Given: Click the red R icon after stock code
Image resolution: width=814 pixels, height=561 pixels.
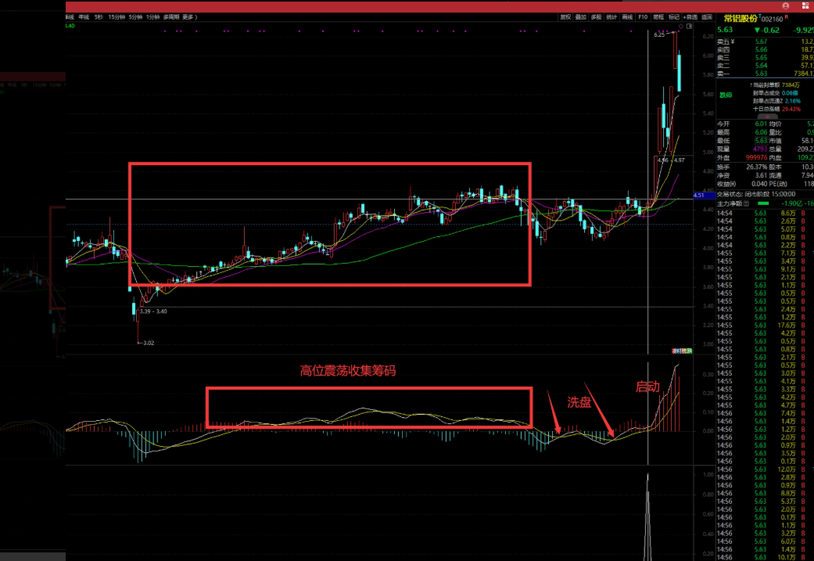Looking at the screenshot, I should (786, 16).
